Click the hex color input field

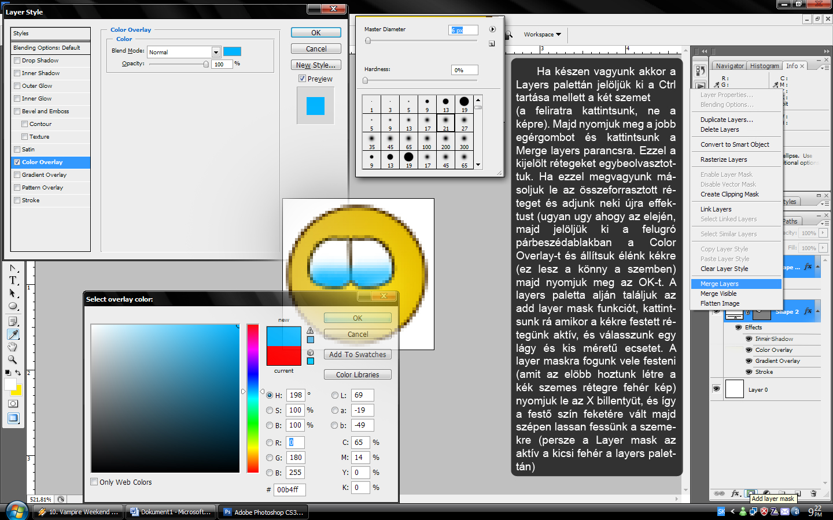(289, 489)
